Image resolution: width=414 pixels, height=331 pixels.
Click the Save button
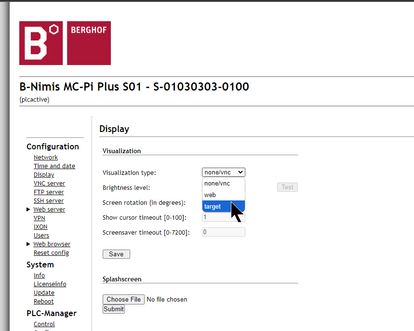[x=116, y=254]
